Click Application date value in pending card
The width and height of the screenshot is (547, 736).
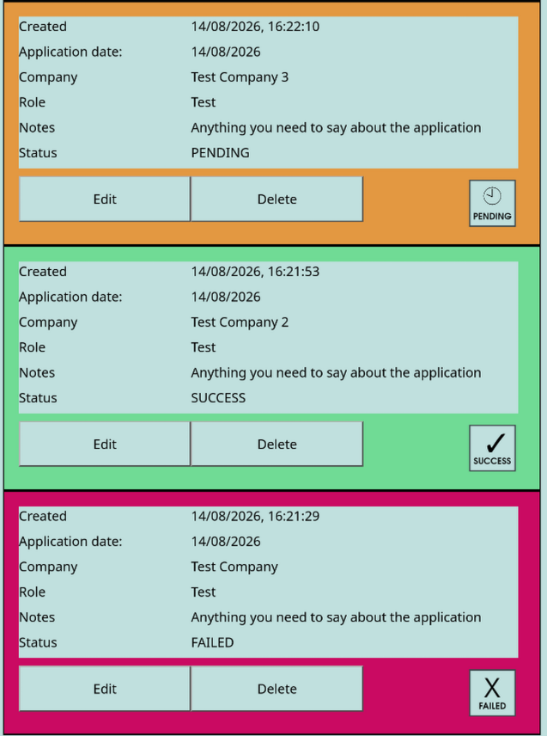pyautogui.click(x=226, y=52)
